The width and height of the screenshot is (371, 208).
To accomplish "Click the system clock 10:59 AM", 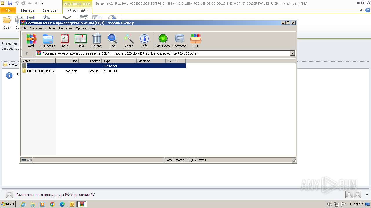I will click(x=356, y=204).
